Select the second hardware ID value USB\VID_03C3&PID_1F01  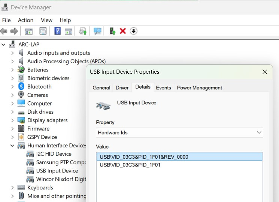pyautogui.click(x=130, y=165)
